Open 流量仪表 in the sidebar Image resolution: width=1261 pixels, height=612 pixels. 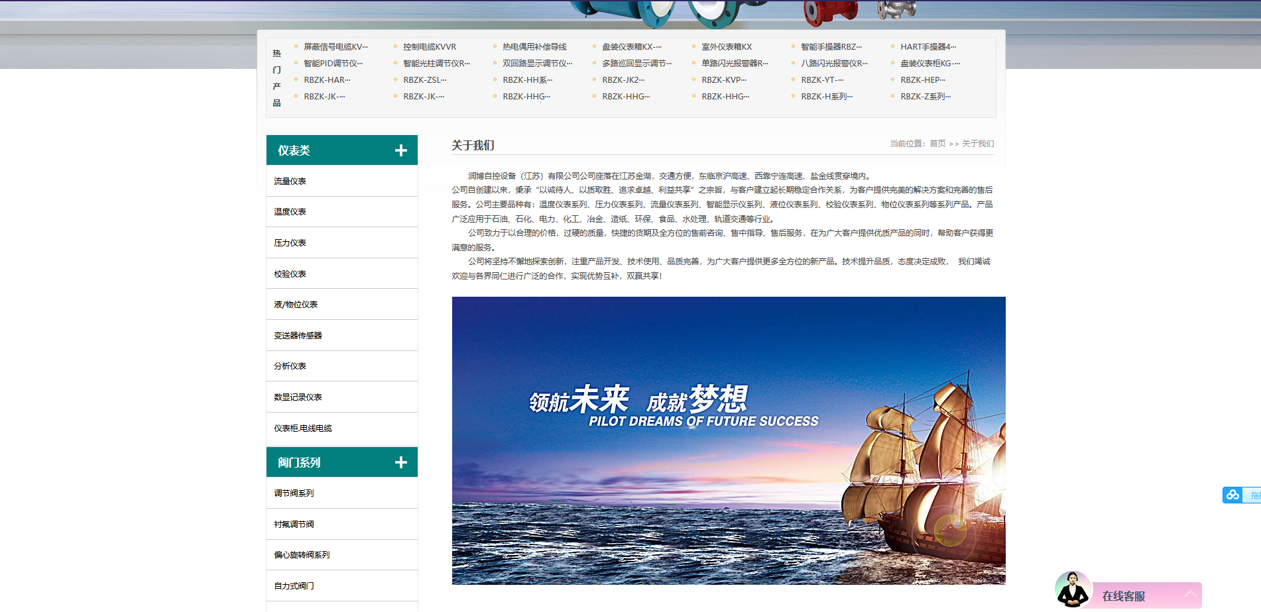(290, 181)
